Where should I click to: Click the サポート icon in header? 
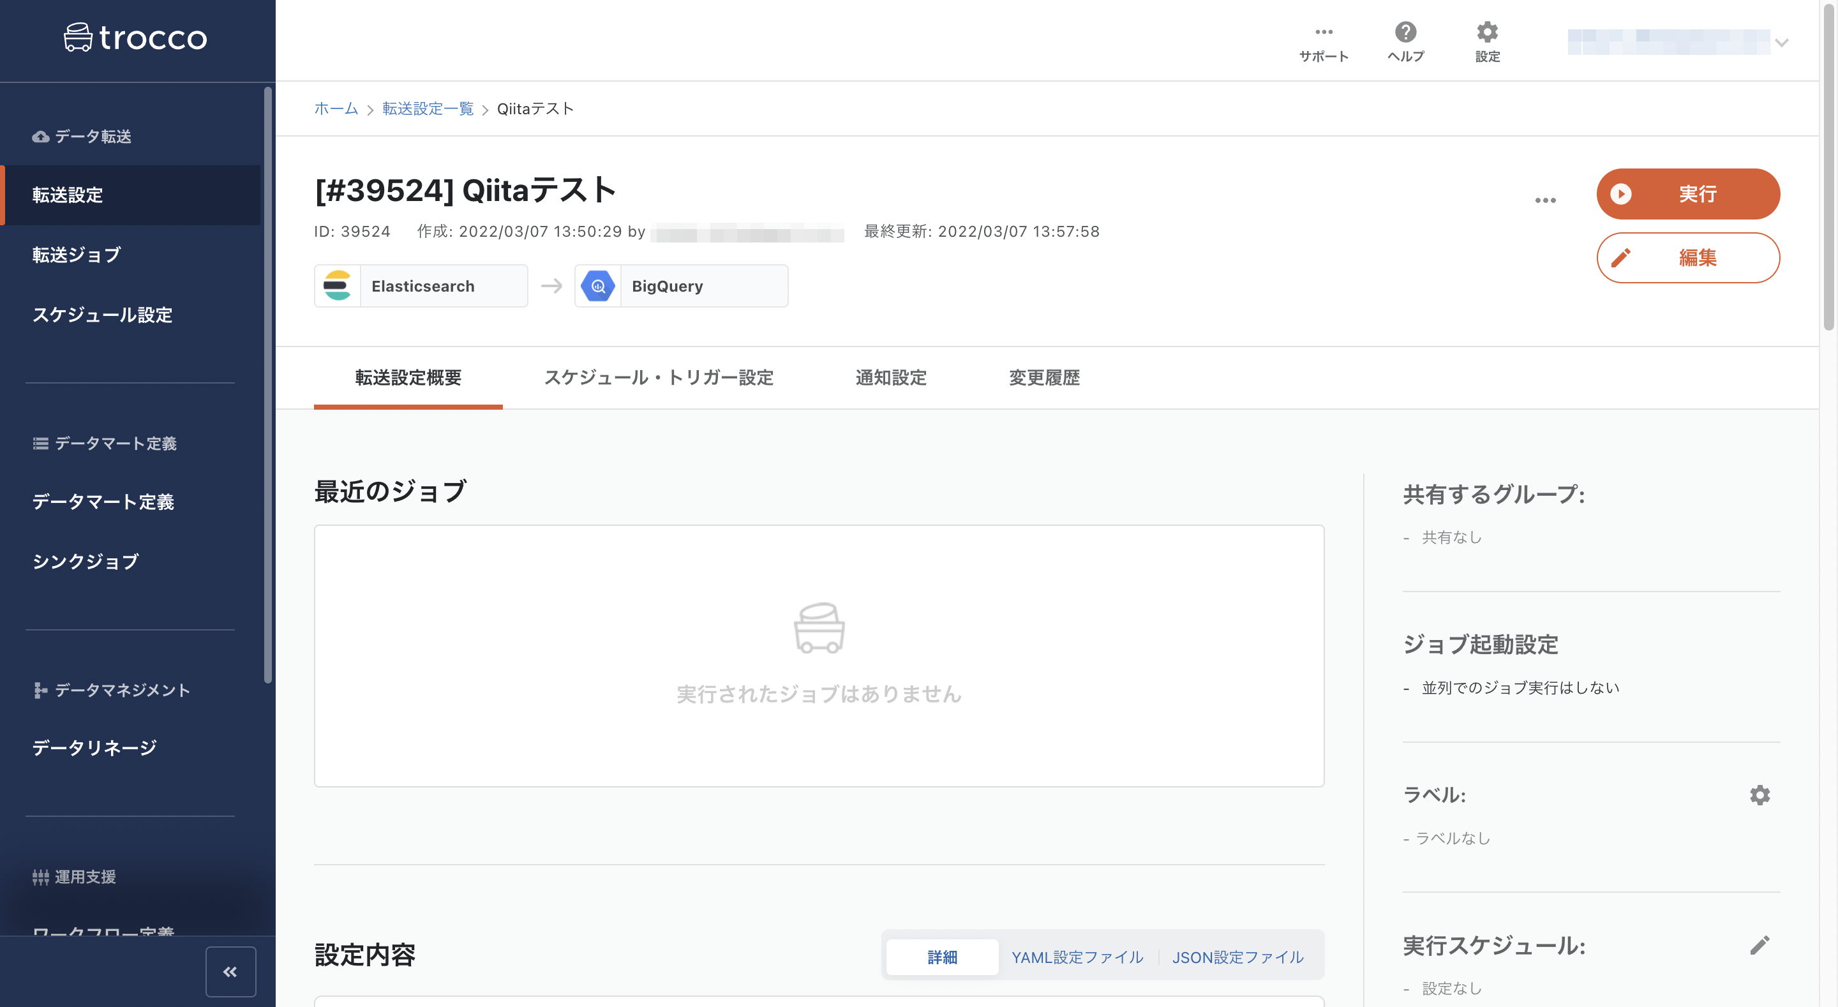coord(1324,31)
